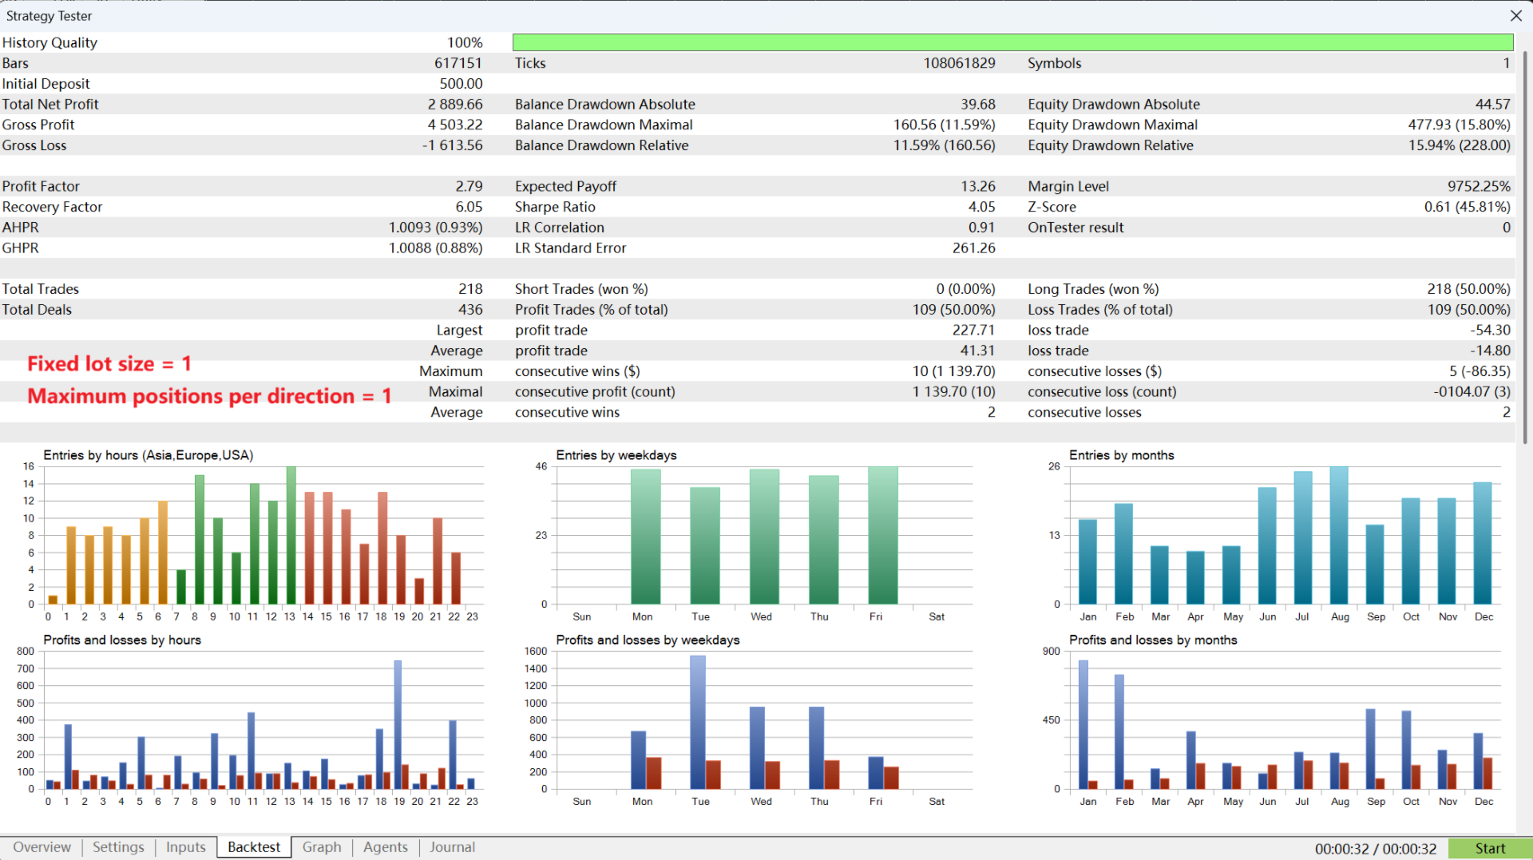Click the Expected Payoff value 13.26
This screenshot has height=860, width=1533.
(978, 187)
